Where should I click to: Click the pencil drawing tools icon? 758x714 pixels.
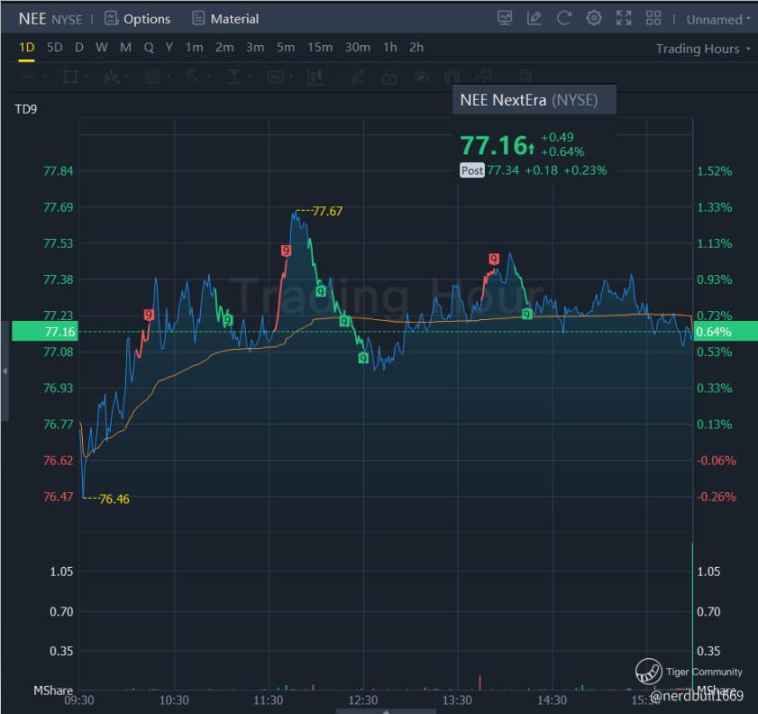click(534, 18)
